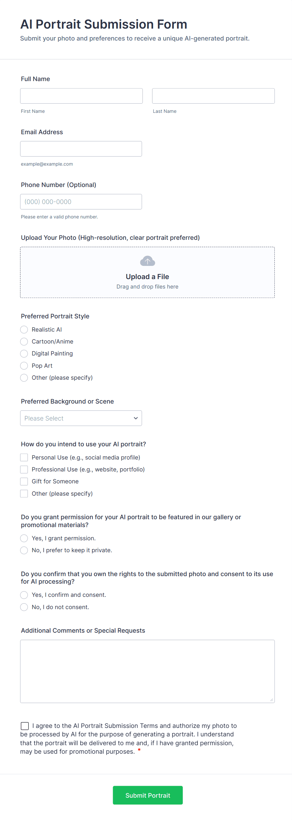The height and width of the screenshot is (820, 292).
Task: Pick the Pop Art portrait style
Action: click(x=24, y=366)
